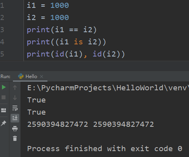Click the code line 'i1 = 1000'
Image resolution: width=189 pixels, height=157 pixels.
pyautogui.click(x=48, y=5)
